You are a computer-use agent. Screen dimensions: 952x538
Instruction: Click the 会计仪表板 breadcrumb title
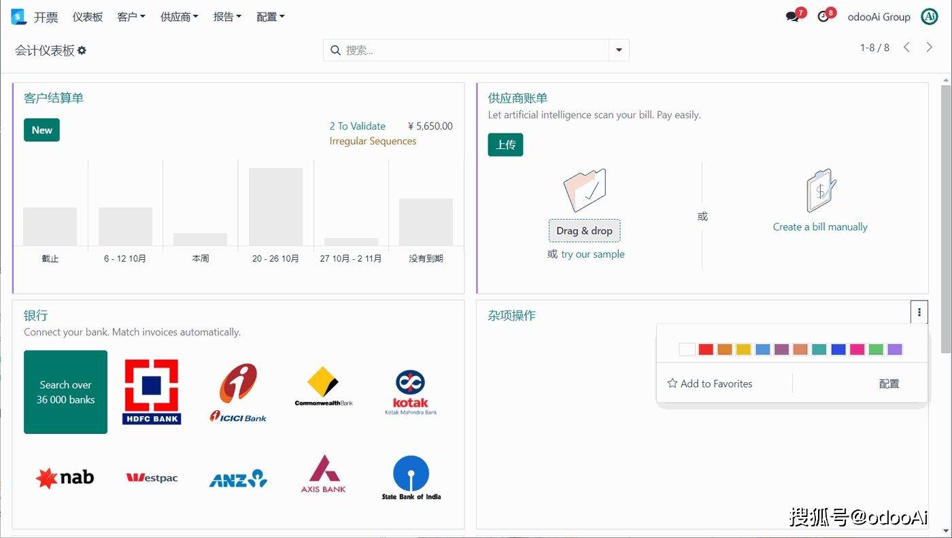(x=45, y=50)
